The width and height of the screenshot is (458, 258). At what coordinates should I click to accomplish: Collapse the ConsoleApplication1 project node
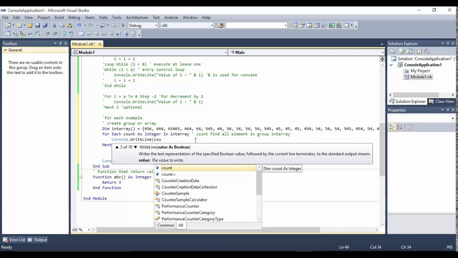point(391,65)
